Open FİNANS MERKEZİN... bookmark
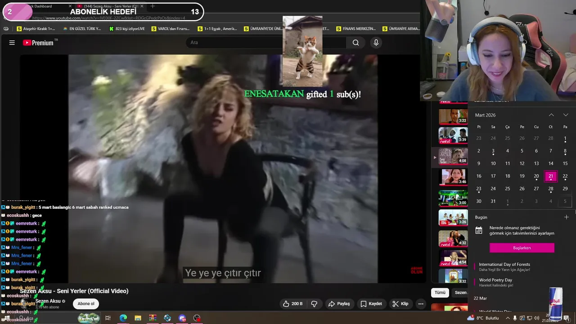 (355, 29)
